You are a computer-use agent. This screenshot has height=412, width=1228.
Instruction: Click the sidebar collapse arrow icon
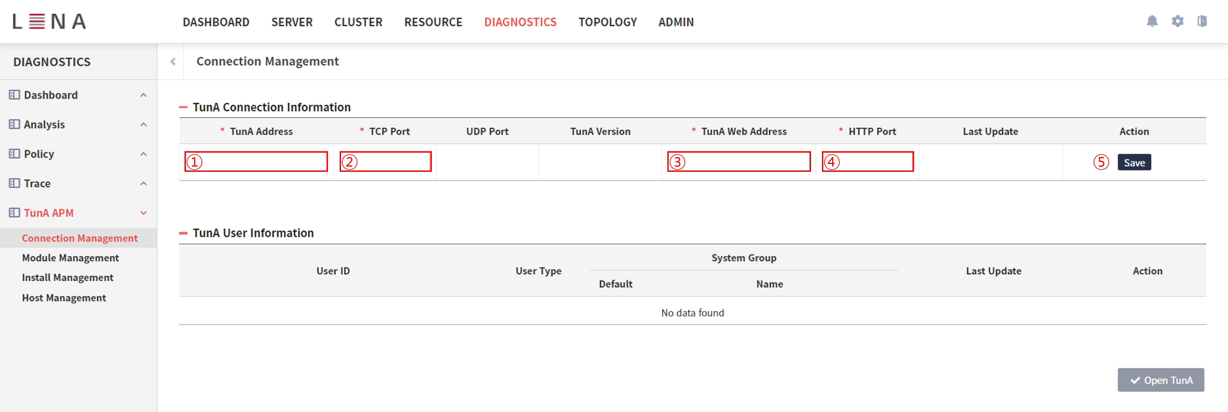[173, 61]
